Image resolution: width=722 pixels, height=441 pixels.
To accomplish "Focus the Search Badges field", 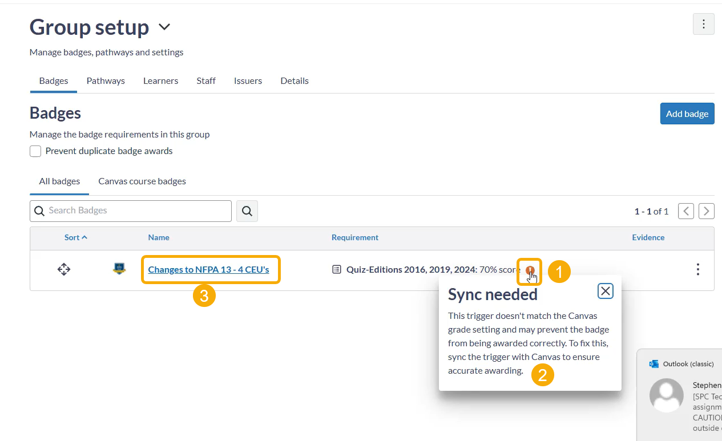I will pyautogui.click(x=131, y=211).
